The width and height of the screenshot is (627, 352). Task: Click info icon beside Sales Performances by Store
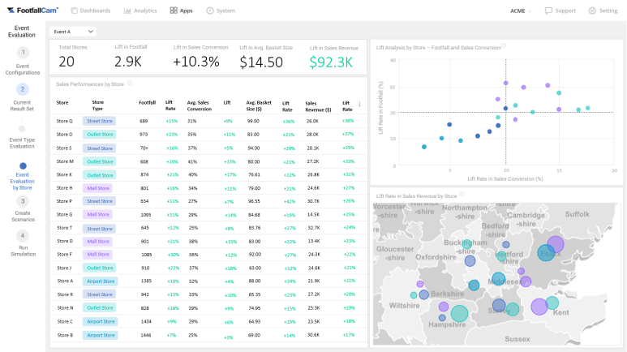pos(131,84)
